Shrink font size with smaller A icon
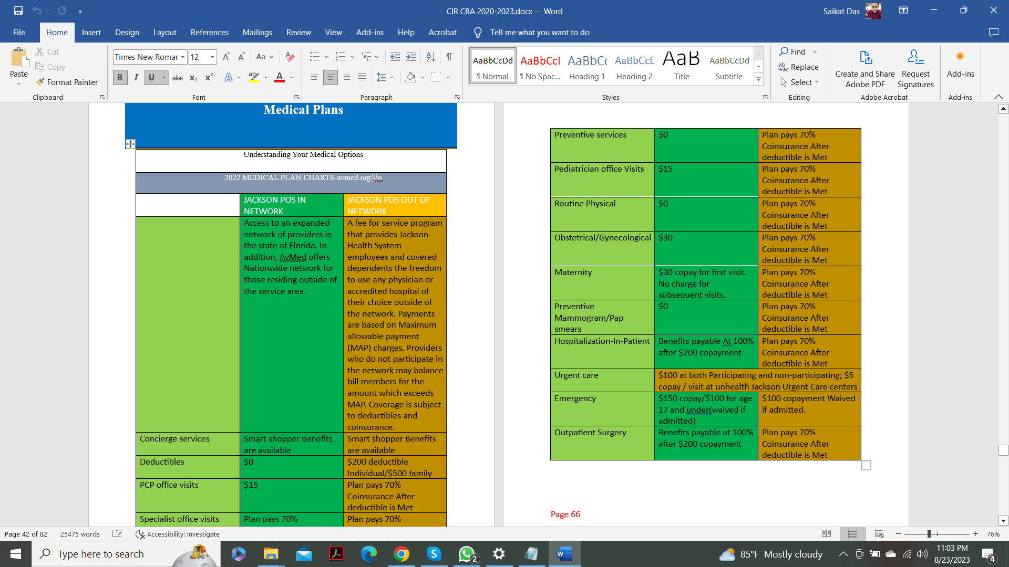This screenshot has width=1009, height=567. point(241,57)
